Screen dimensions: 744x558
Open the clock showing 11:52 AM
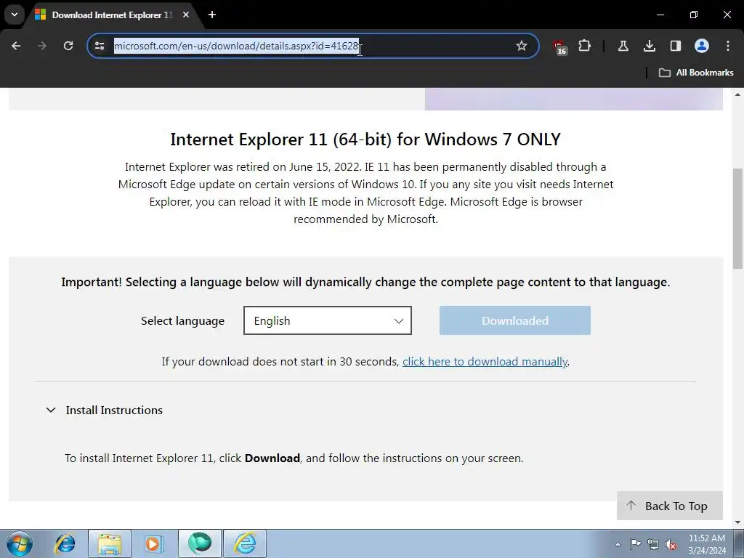(707, 544)
